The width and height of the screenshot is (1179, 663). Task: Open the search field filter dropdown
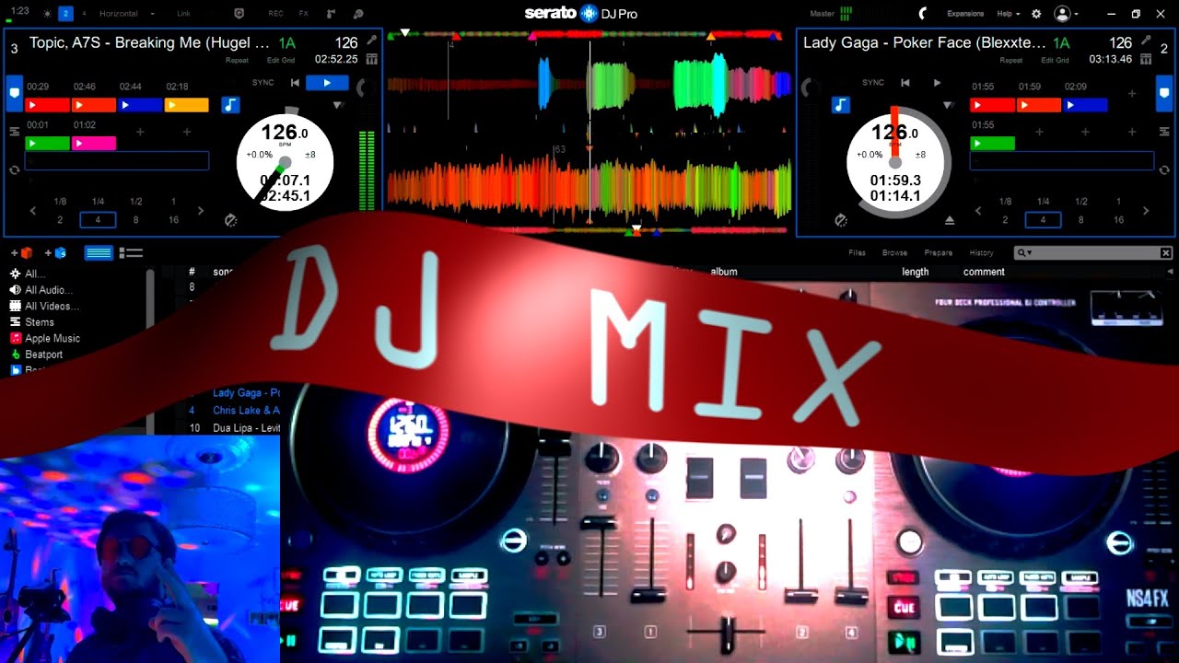coord(1024,252)
